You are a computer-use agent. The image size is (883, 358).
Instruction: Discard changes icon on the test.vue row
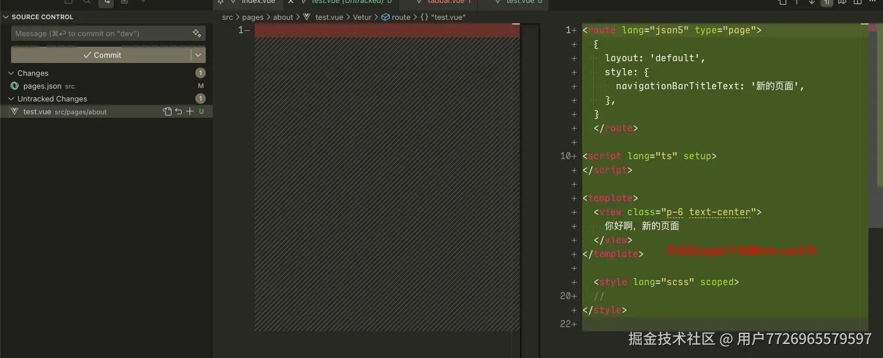point(178,111)
